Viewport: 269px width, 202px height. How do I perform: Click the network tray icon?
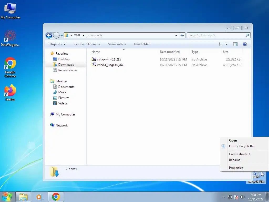click(x=230, y=197)
